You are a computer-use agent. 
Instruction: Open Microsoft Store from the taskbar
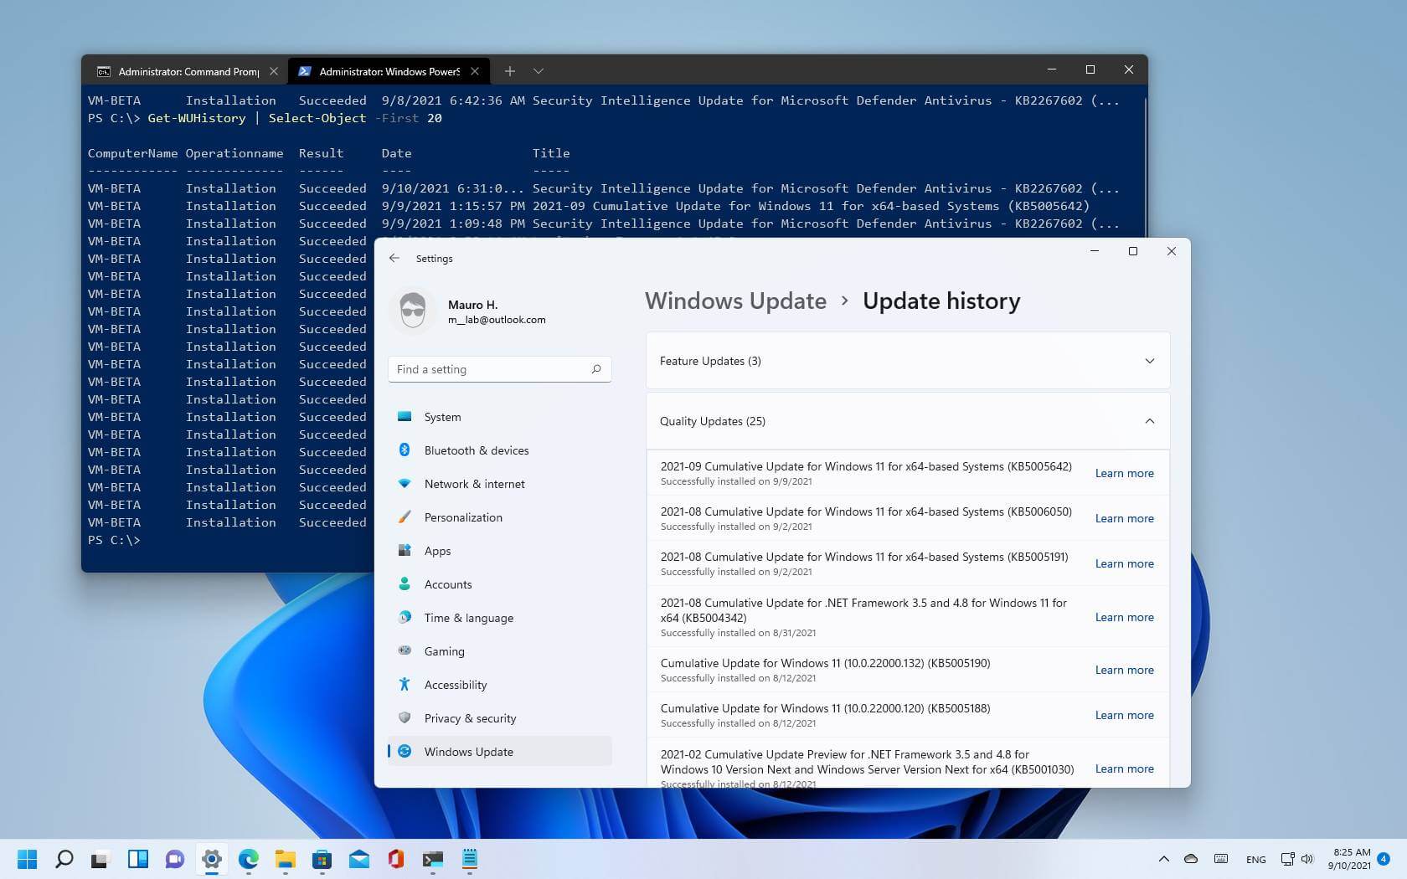(322, 859)
